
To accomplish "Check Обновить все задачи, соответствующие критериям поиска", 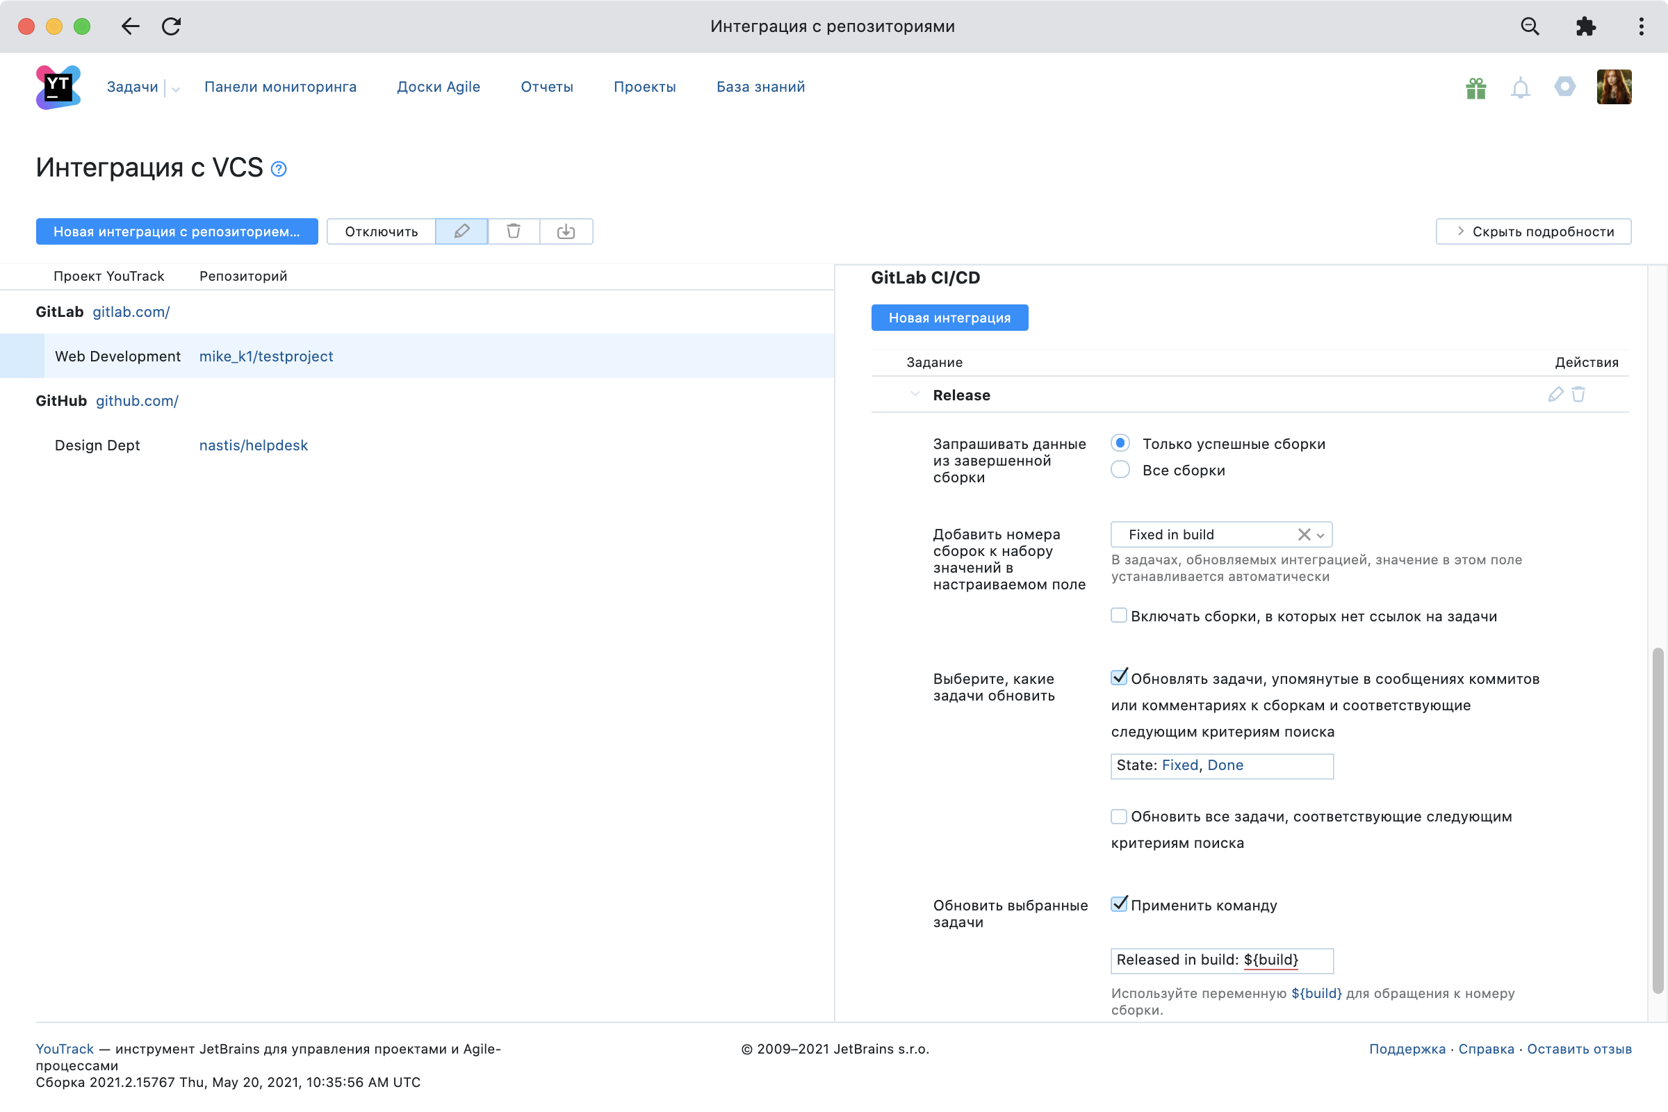I will (x=1118, y=816).
